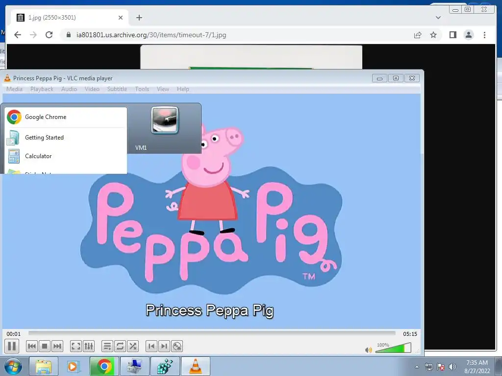Open VLC View menu
This screenshot has height=376, width=502.
point(163,89)
